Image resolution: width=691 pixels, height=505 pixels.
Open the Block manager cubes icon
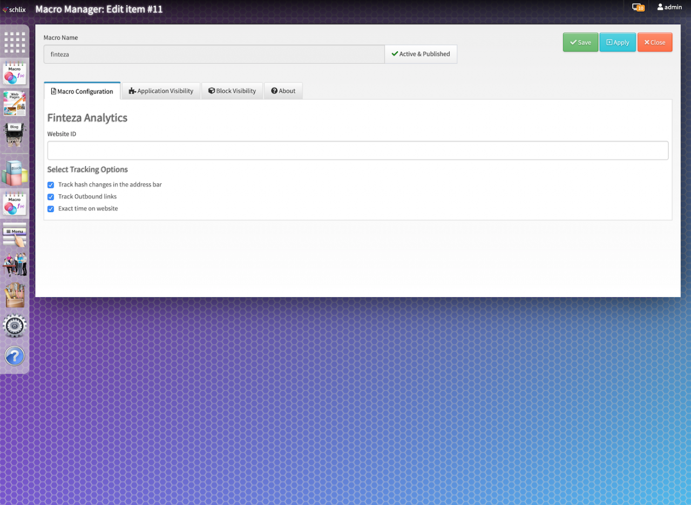pyautogui.click(x=15, y=174)
